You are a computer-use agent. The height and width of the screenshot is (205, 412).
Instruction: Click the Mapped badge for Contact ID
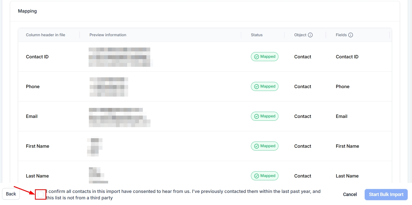coord(265,57)
